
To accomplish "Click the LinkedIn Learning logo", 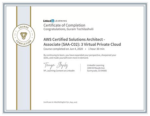I will (x=55, y=21).
